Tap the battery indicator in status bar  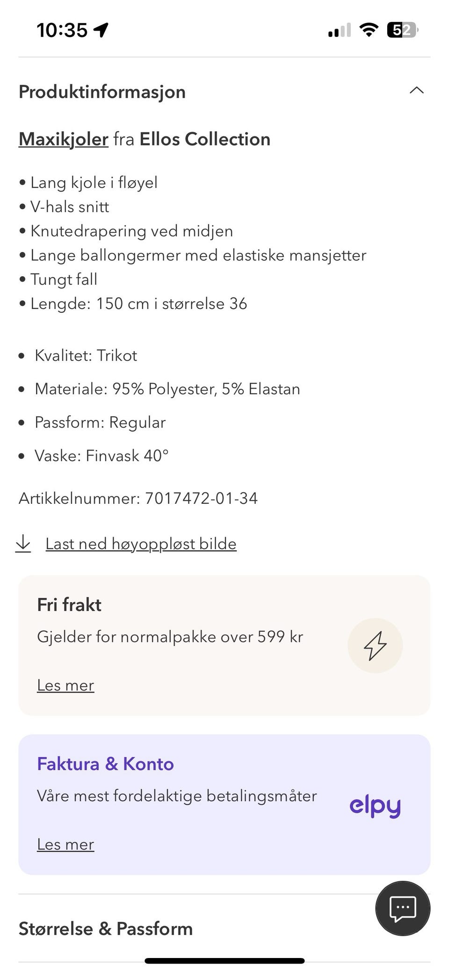coord(401,29)
